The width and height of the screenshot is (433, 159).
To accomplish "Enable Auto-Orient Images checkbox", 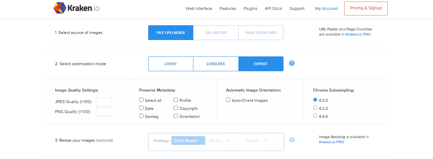I will pyautogui.click(x=228, y=100).
